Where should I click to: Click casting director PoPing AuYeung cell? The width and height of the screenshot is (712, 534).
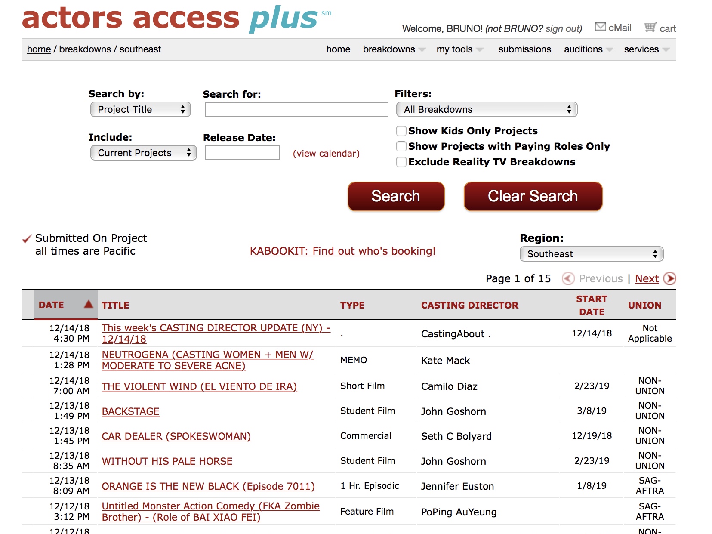point(459,512)
